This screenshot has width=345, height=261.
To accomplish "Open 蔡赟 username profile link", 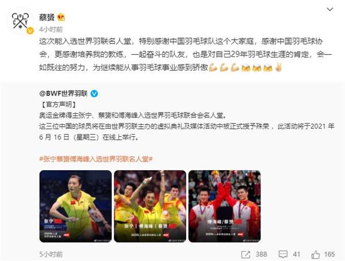I will [47, 17].
